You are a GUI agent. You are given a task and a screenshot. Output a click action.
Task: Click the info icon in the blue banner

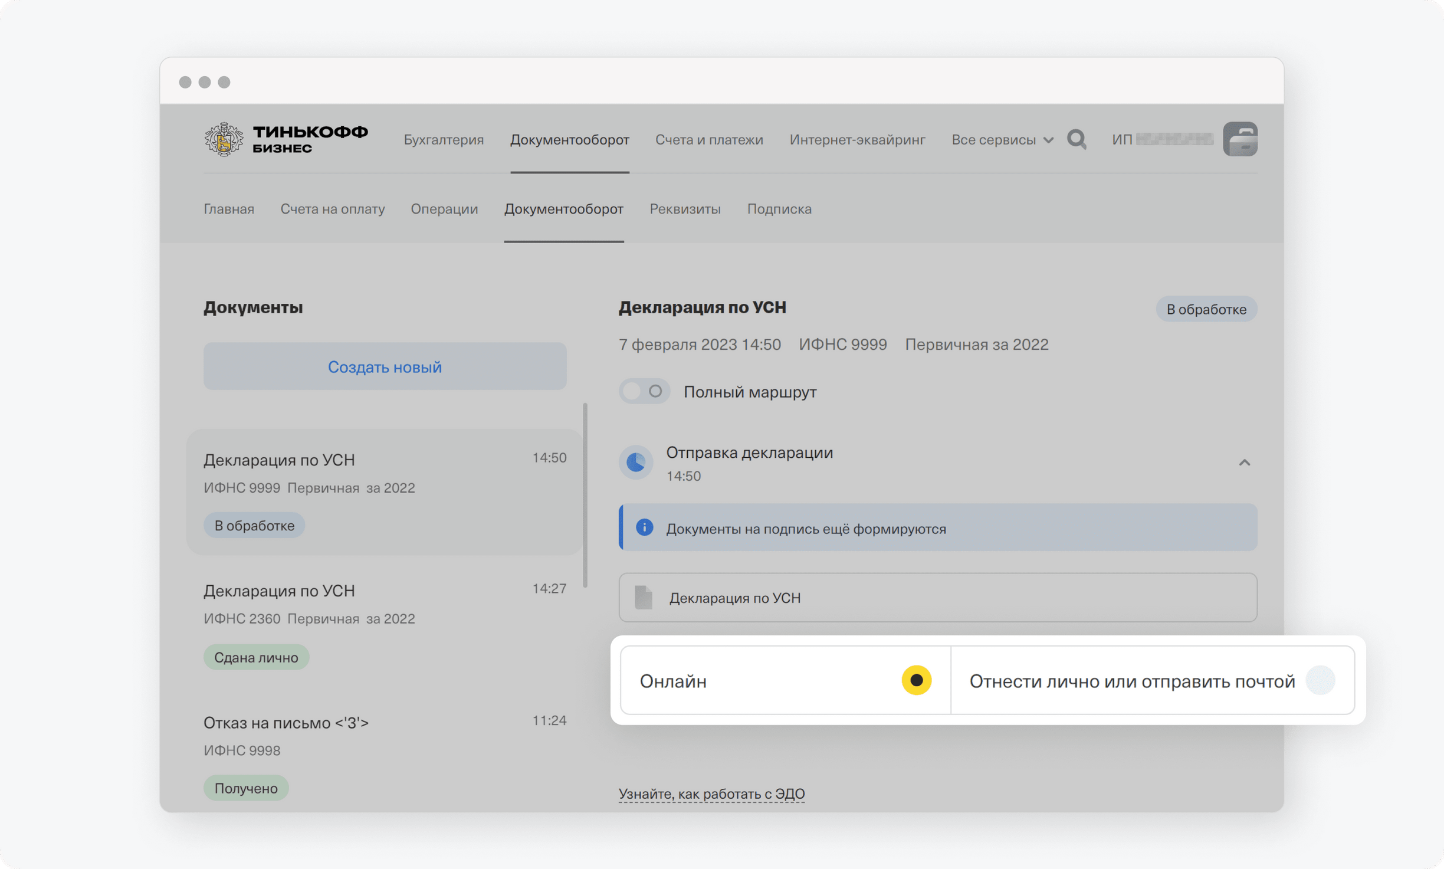[x=645, y=528]
